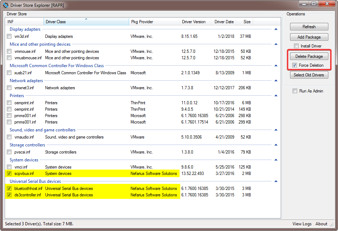Check the vmci.inf checkbox
The width and height of the screenshot is (338, 231).
click(x=9, y=167)
